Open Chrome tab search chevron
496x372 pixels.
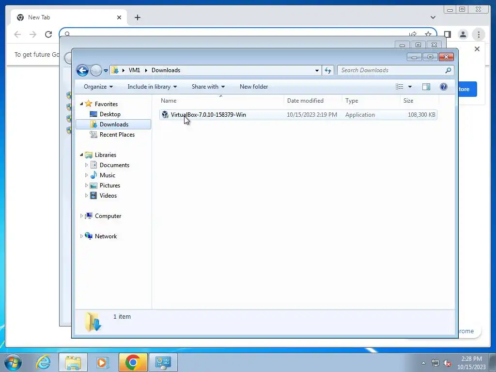coord(433,17)
